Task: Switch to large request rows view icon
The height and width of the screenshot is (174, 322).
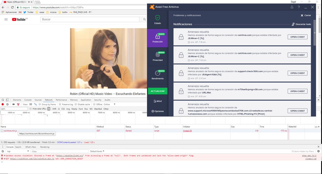Action: coord(31,104)
